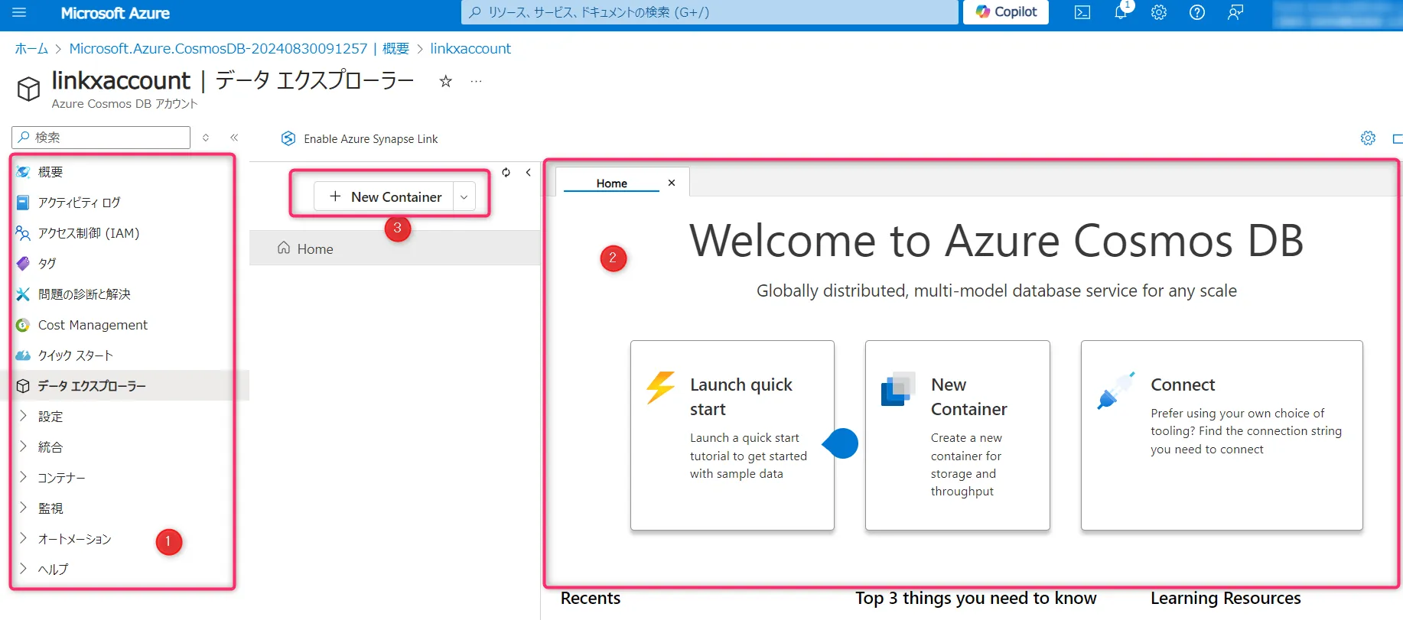Close the Home tab
The image size is (1403, 620).
tap(672, 183)
